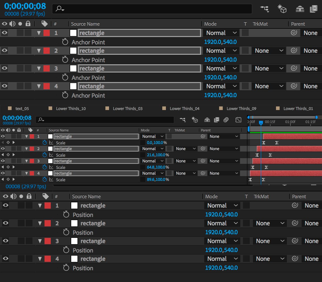Open Parent dropdown for layer 2 in Scale panel
The width and height of the screenshot is (322, 282).
tap(224, 149)
